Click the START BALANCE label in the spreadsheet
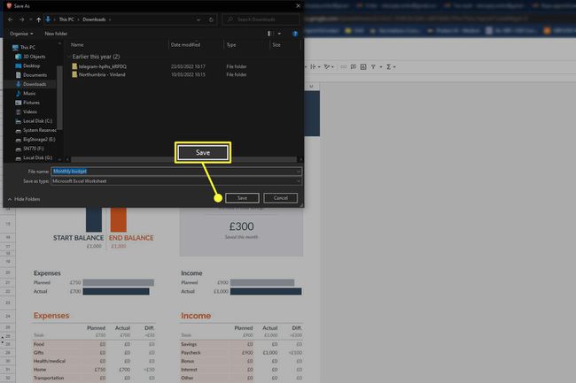576x383 pixels. tap(79, 238)
